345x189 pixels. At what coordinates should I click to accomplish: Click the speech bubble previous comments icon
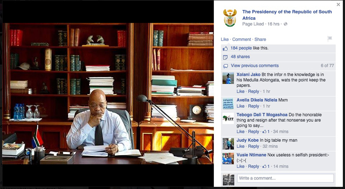[x=225, y=66]
